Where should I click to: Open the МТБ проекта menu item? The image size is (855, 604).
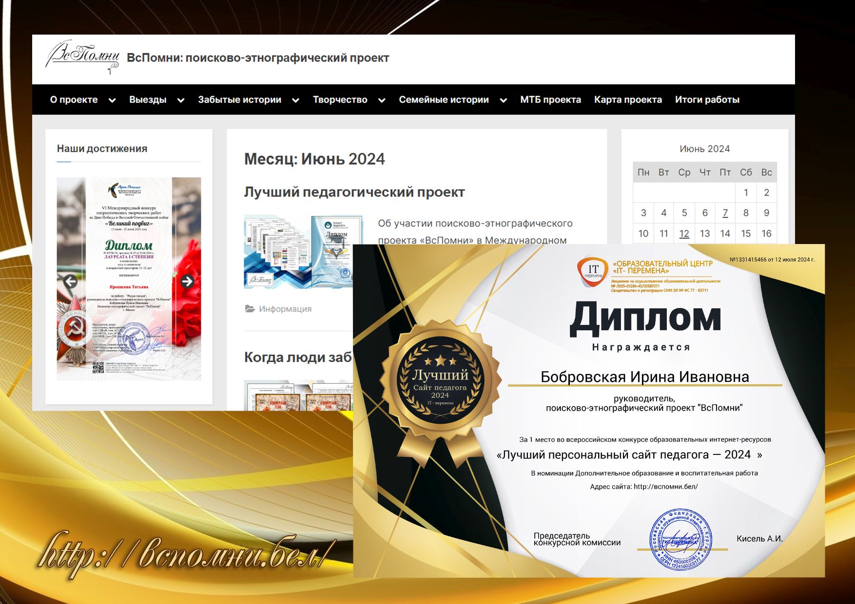(550, 100)
